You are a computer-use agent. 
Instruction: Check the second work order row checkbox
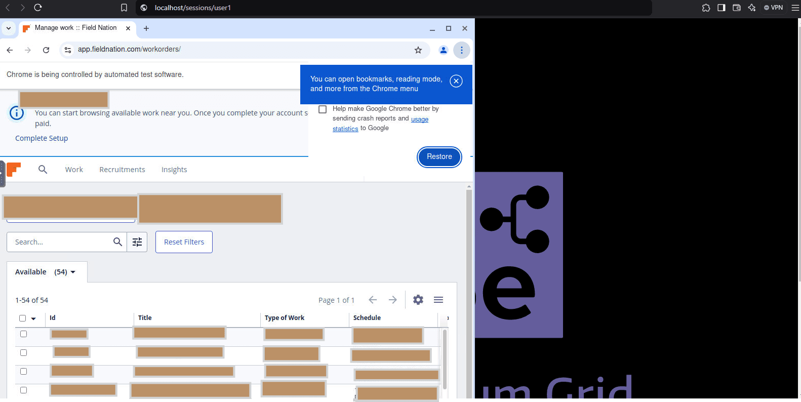23,353
